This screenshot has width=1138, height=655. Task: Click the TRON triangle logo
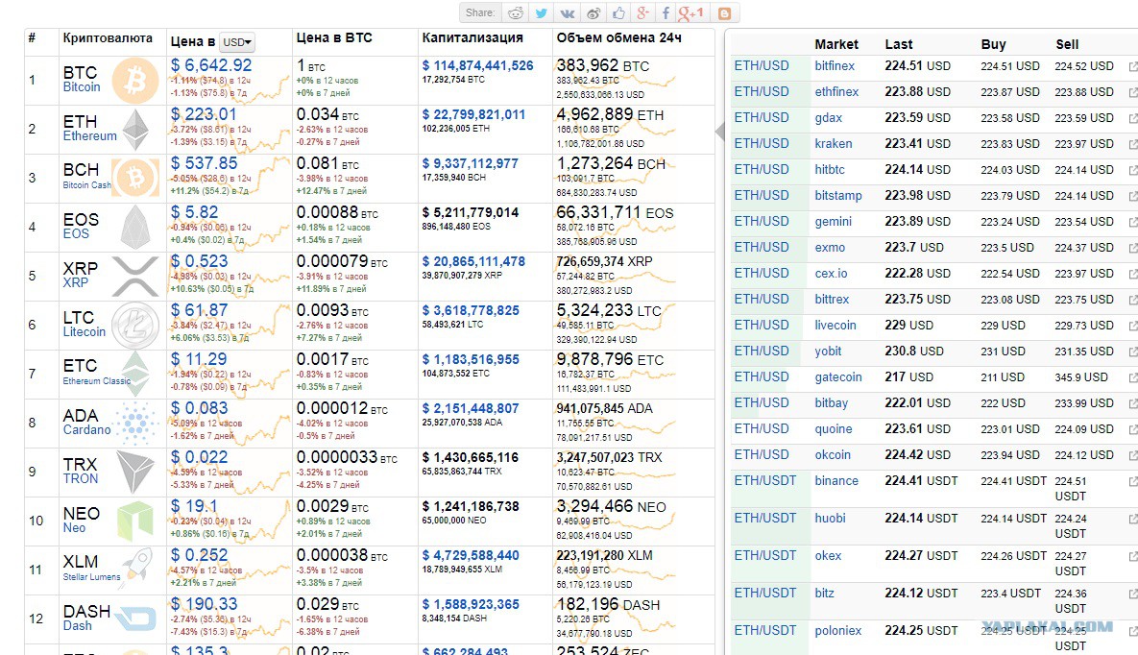click(135, 472)
